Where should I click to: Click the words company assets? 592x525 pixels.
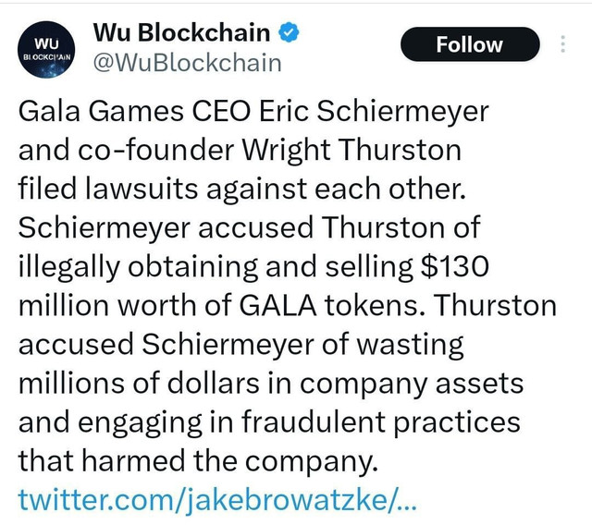tap(412, 385)
